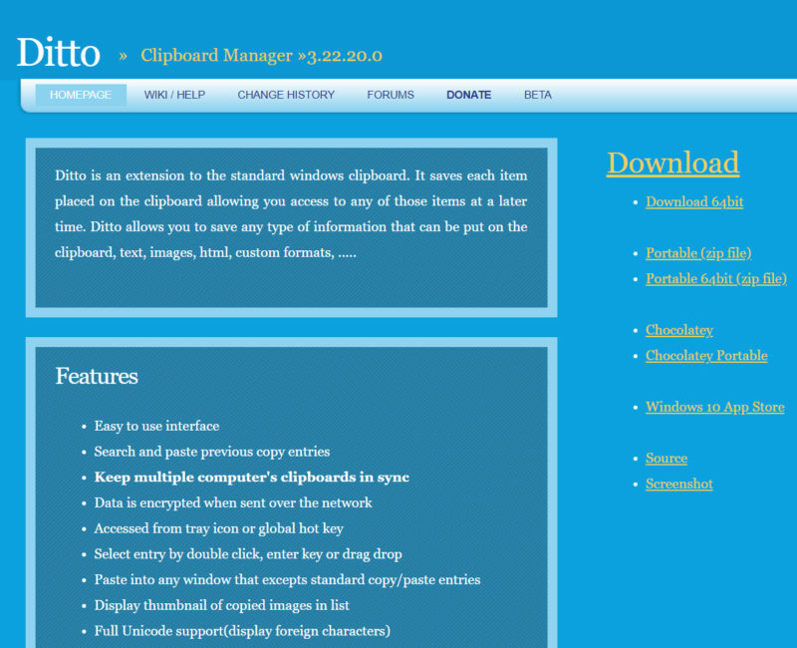This screenshot has width=797, height=648.
Task: View the Source code link
Action: pos(666,459)
